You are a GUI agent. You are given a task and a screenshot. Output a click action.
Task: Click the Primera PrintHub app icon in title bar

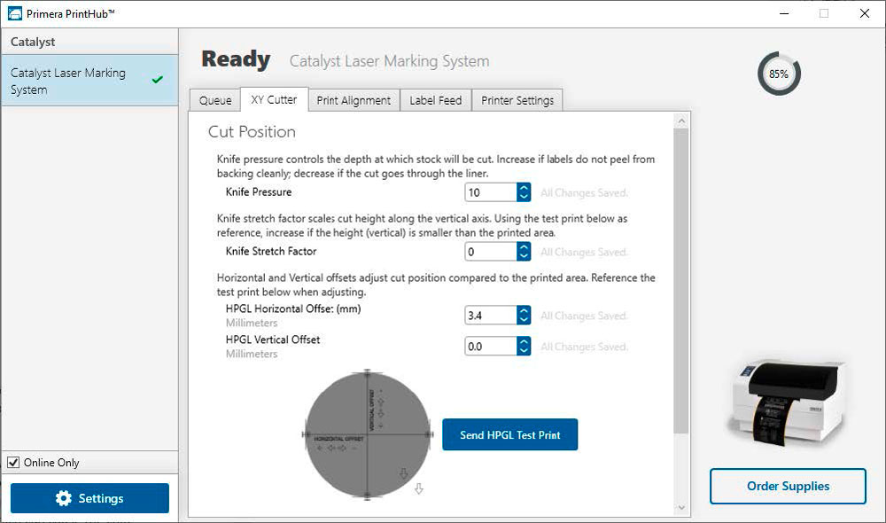(15, 13)
